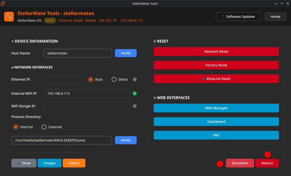
Task: Click the Ethernet IP field
Action: point(63,79)
